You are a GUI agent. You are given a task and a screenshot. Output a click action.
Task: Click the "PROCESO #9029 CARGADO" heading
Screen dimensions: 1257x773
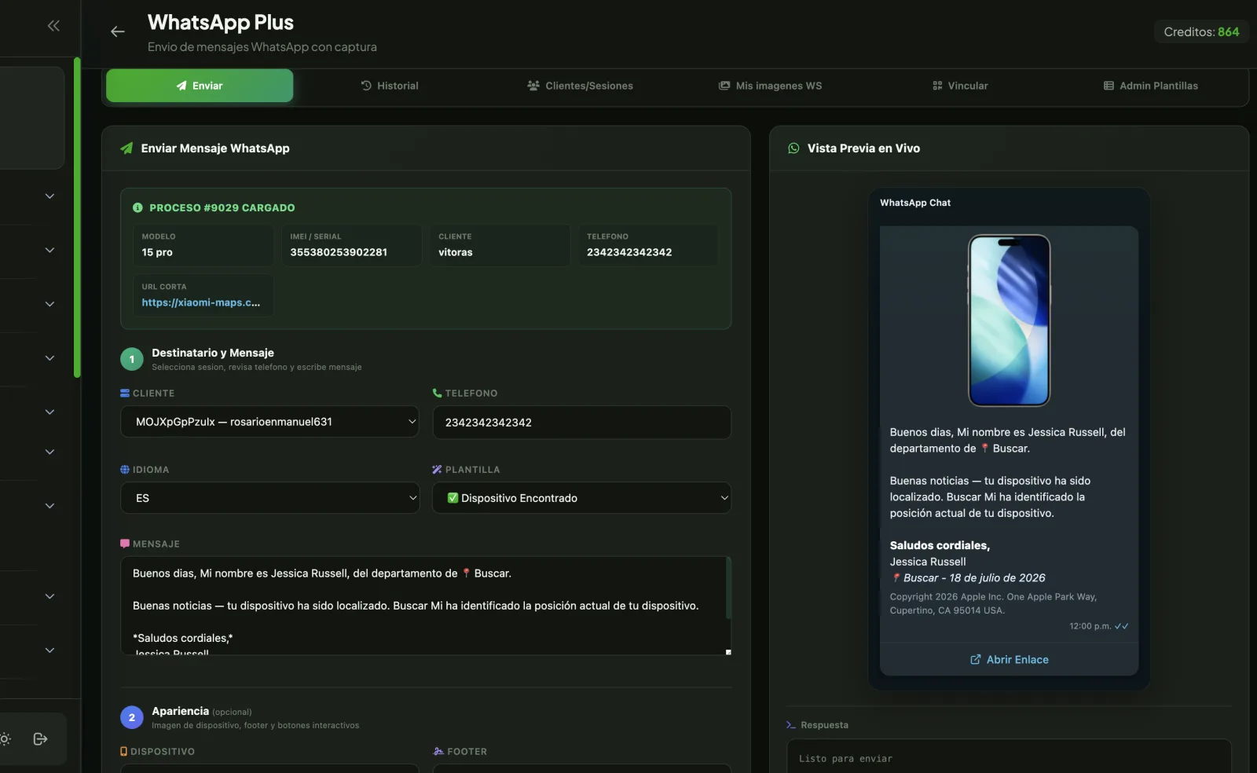coord(222,208)
